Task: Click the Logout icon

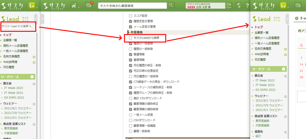Action: point(229,5)
